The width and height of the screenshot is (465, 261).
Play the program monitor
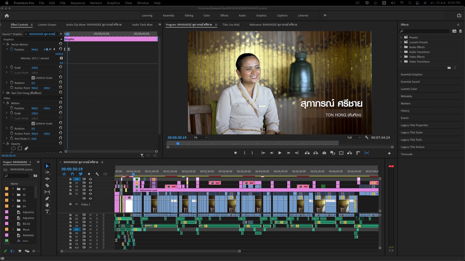[279, 153]
